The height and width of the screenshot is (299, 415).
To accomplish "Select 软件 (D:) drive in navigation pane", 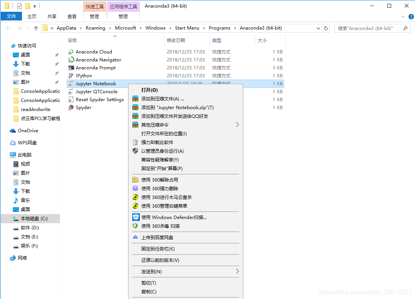I will point(30,227).
